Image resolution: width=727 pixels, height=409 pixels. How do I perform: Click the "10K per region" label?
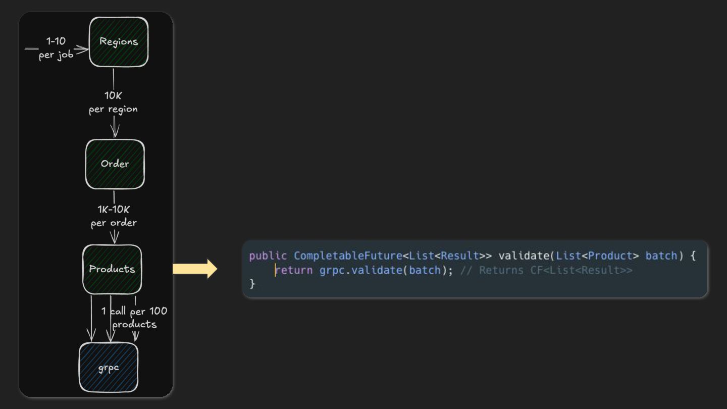pyautogui.click(x=113, y=103)
